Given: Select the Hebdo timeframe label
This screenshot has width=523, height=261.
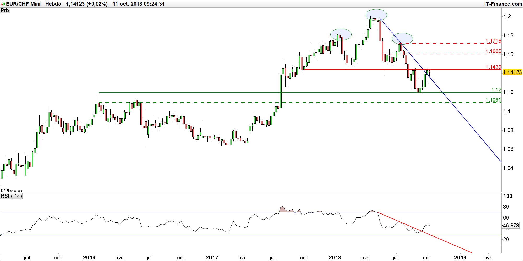Looking at the screenshot, I should click(53, 4).
